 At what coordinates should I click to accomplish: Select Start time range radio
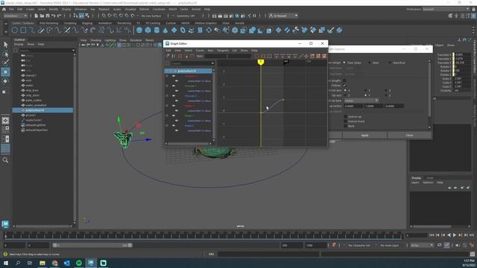coord(370,63)
